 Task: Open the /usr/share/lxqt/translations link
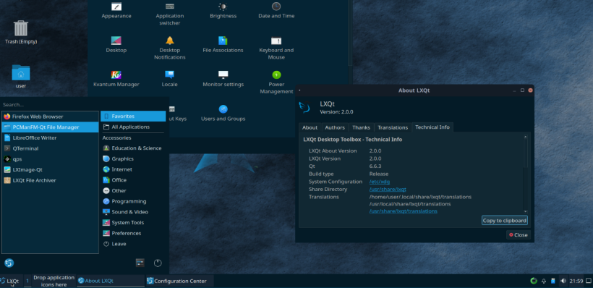click(403, 211)
